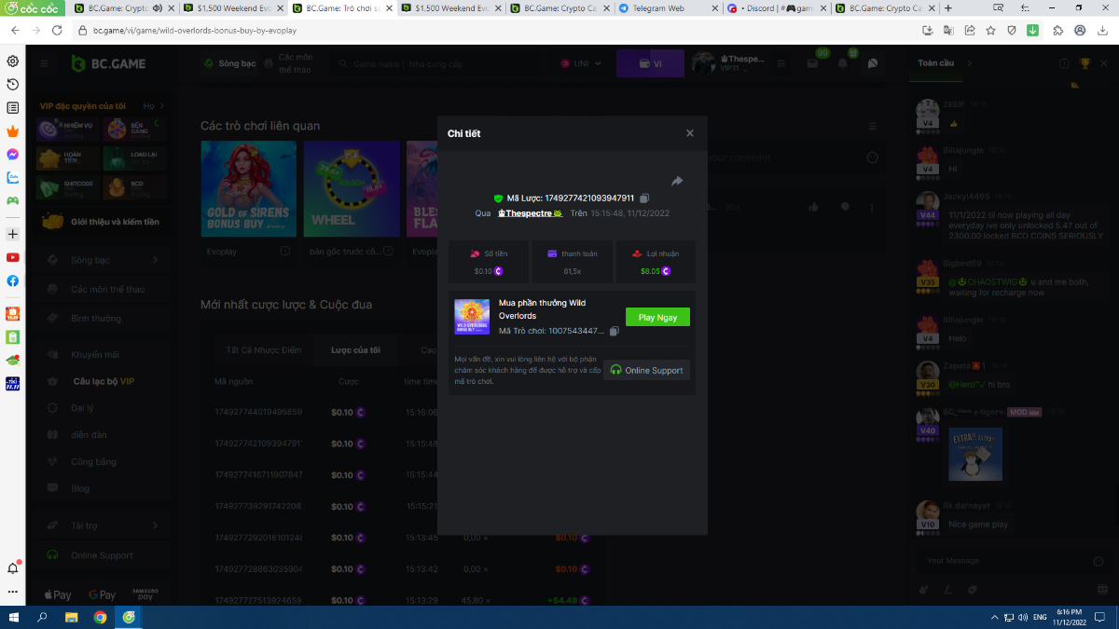
Task: Open Facebook Messenger in browser sidebar
Action: pos(13,155)
